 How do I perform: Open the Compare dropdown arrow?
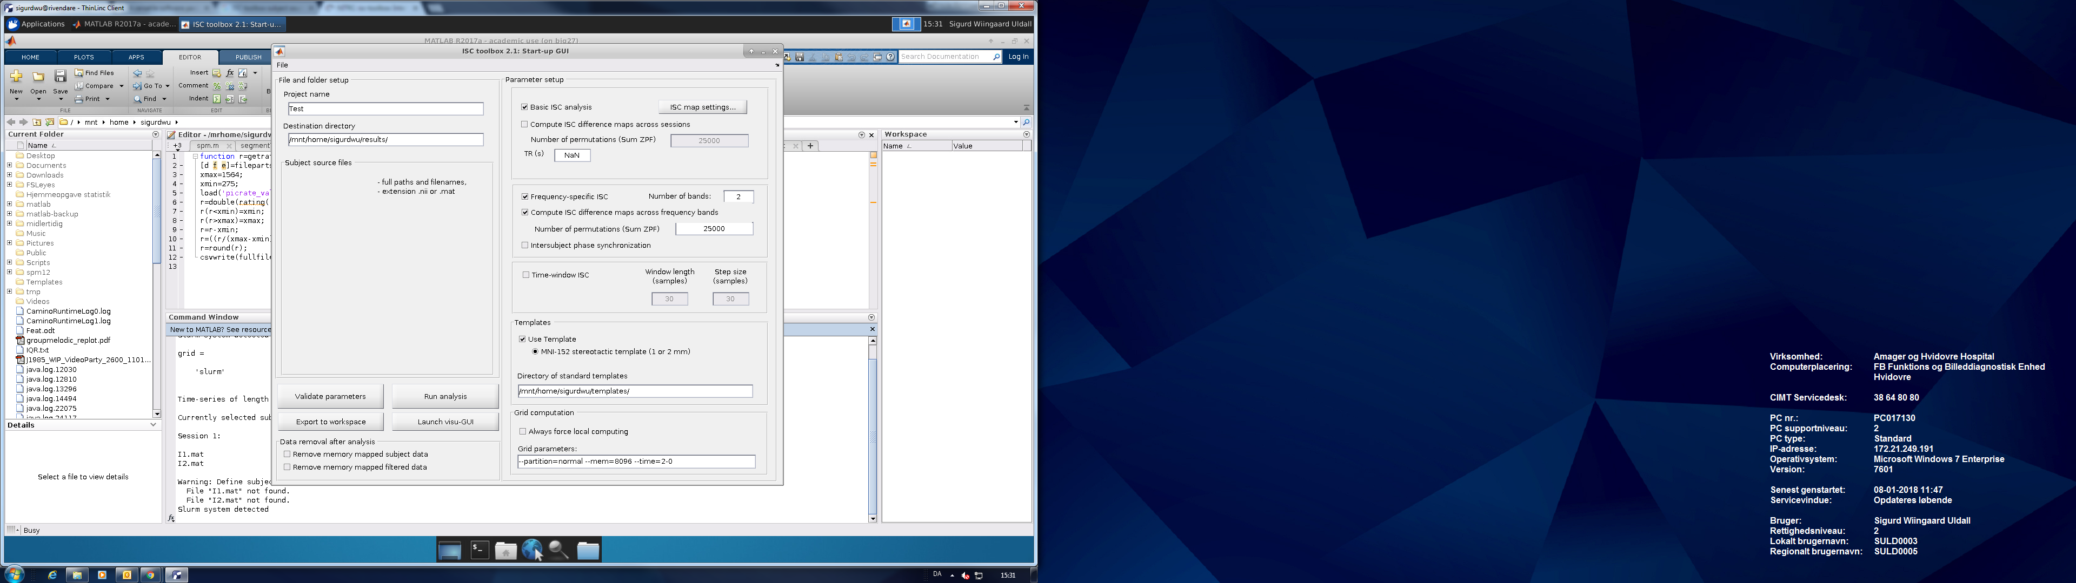[122, 86]
